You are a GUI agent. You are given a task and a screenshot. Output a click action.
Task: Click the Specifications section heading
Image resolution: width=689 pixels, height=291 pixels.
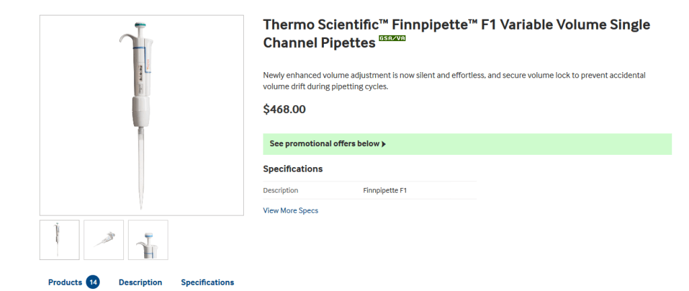pyautogui.click(x=292, y=169)
